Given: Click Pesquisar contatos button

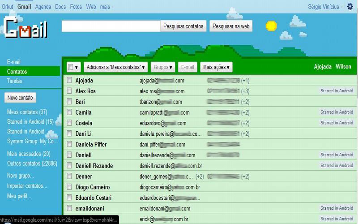Looking at the screenshot, I should 183,26.
